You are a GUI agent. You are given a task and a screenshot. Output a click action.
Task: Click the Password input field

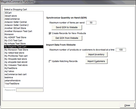click(30, 90)
